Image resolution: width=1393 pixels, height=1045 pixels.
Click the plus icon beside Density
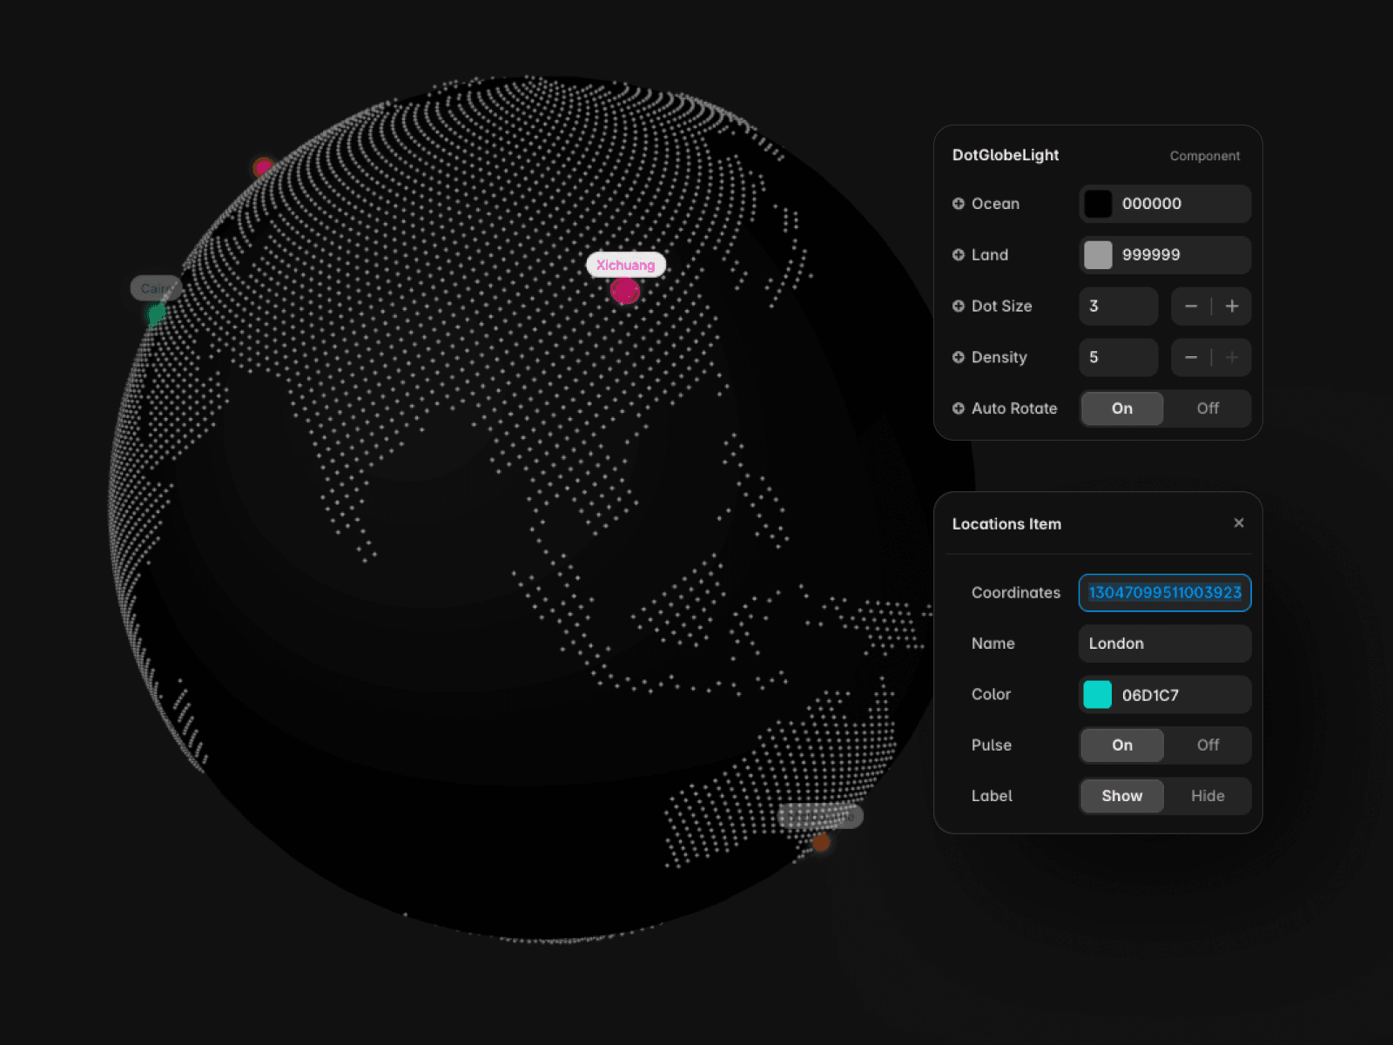958,357
